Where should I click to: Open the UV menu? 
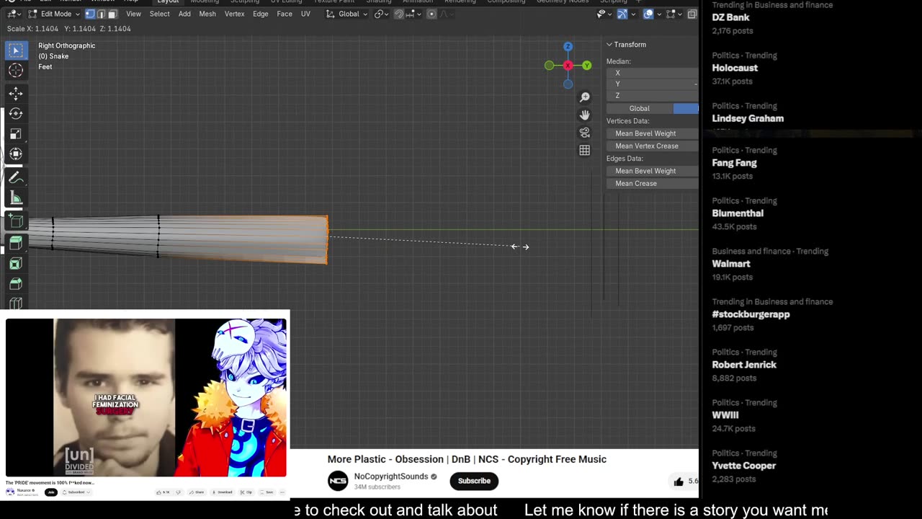(305, 14)
